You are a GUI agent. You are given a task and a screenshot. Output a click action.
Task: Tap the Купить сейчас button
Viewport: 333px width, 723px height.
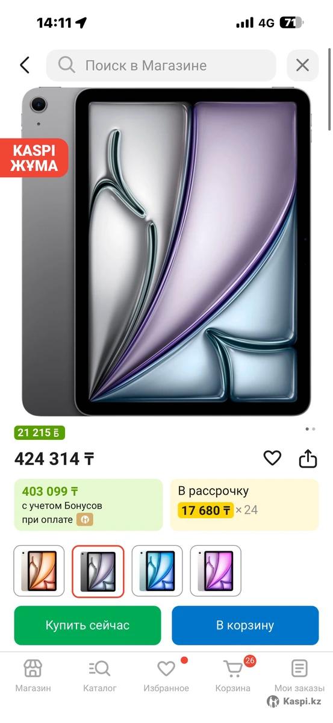click(x=88, y=625)
